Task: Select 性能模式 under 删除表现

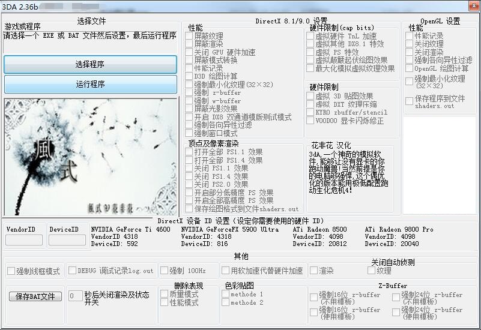Action: click(x=165, y=302)
